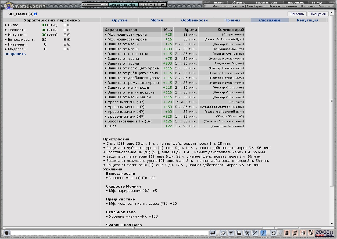Click the chat message input field

click(x=110, y=233)
